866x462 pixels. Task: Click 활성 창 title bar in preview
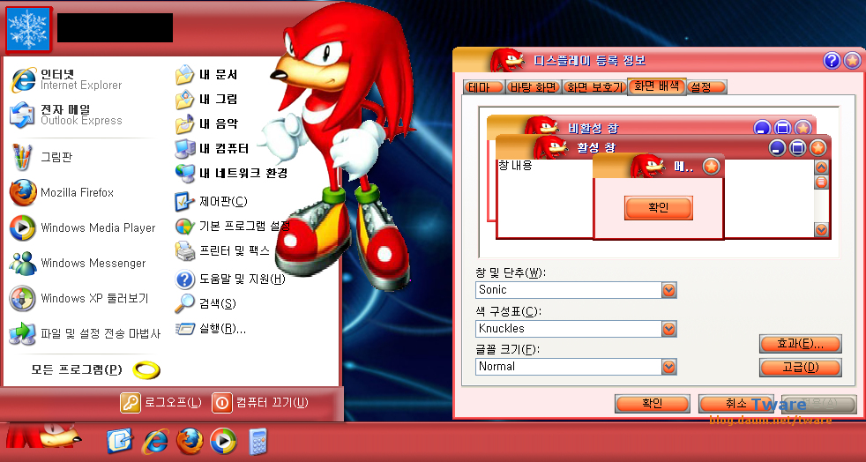click(x=663, y=147)
